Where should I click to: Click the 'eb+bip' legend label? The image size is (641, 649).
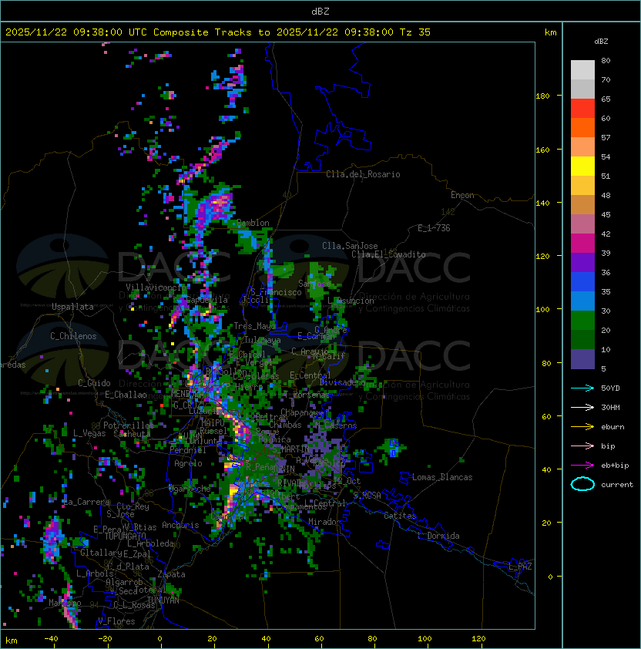pyautogui.click(x=615, y=466)
